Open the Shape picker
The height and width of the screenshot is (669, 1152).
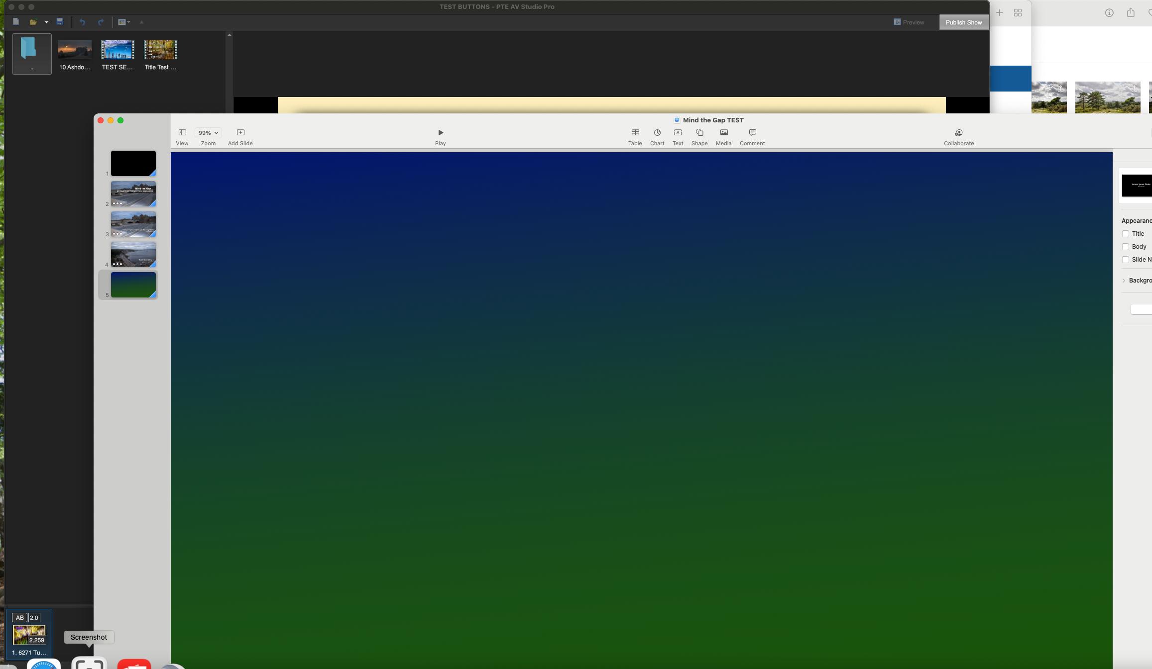699,133
